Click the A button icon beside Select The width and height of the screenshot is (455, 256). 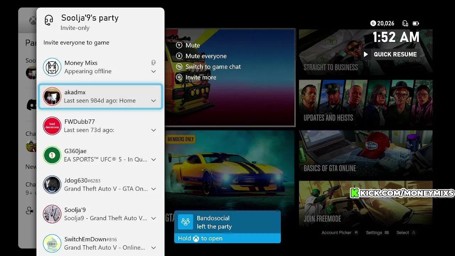pos(413,233)
